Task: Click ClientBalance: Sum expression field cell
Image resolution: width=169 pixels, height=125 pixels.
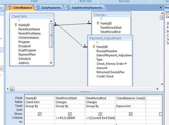Action: click(131, 98)
